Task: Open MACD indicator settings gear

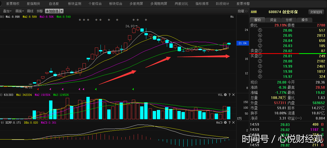Action: point(225,123)
